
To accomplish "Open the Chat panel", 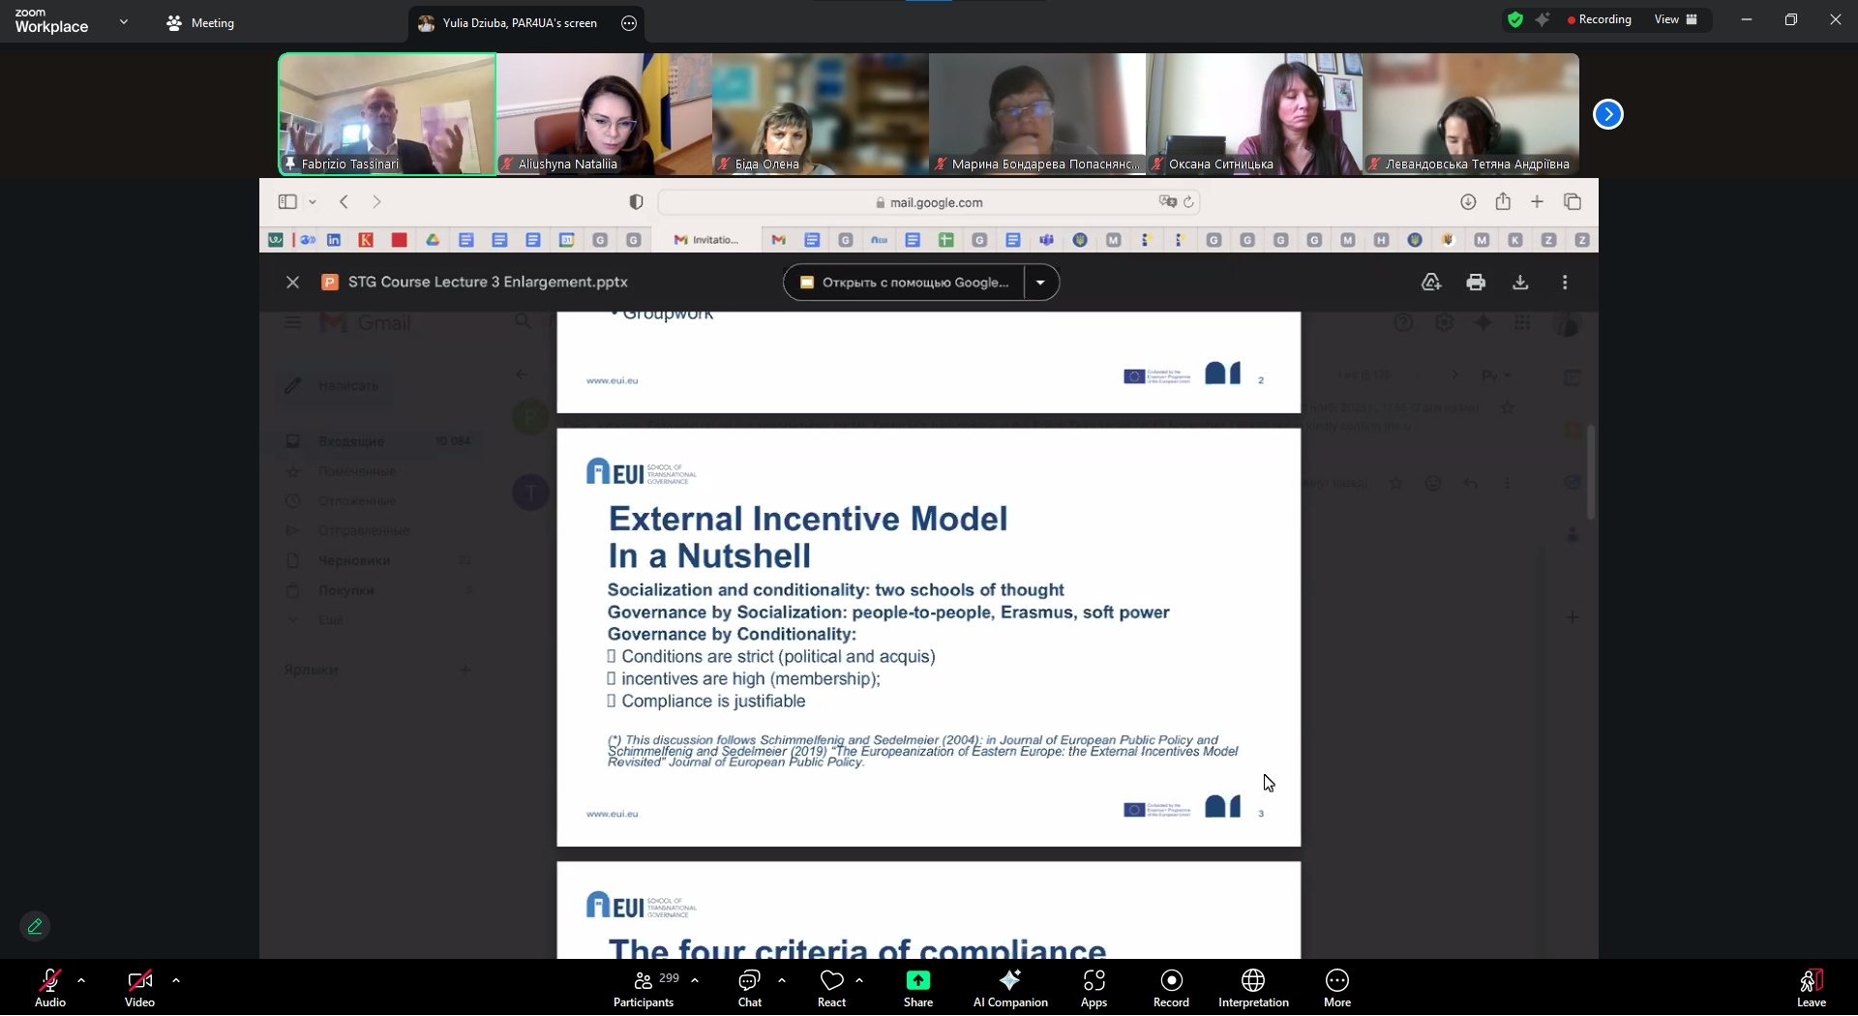I will (750, 987).
